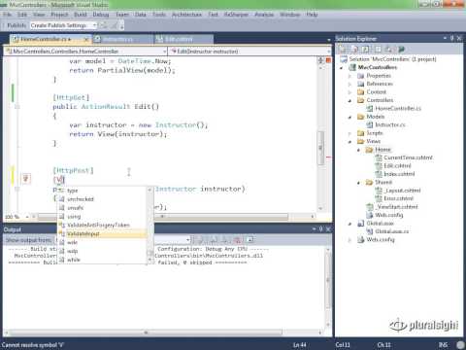
Task: Open the HomeController class navigation dropdown
Action: (164, 52)
